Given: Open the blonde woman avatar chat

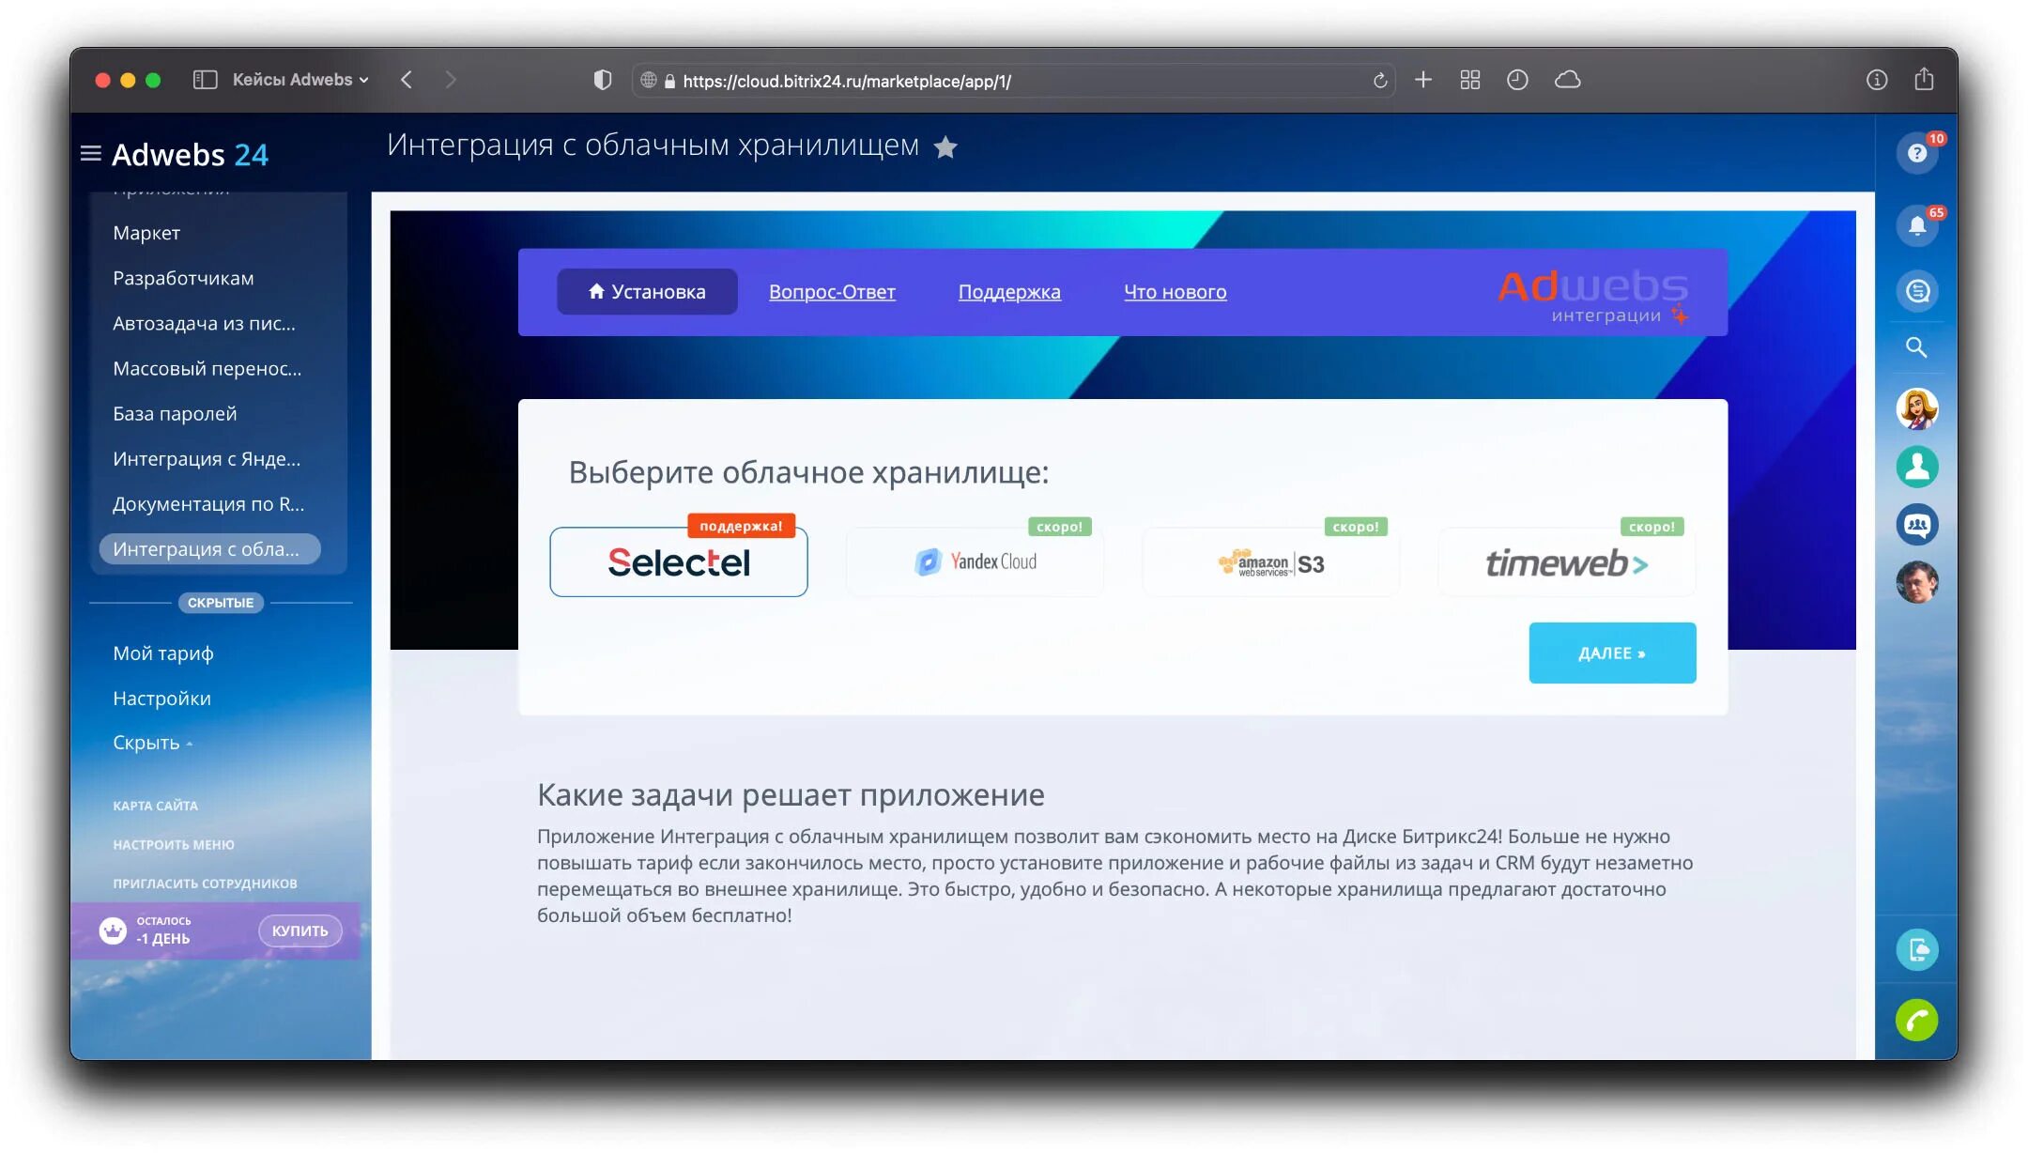Looking at the screenshot, I should 1917,409.
